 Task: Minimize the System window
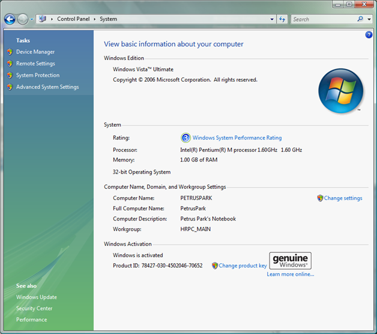click(x=338, y=4)
